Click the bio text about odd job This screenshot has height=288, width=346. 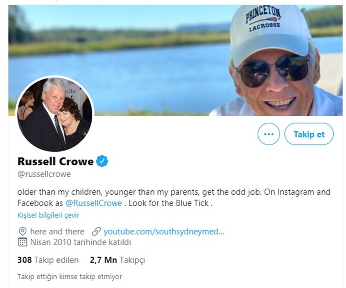click(174, 197)
